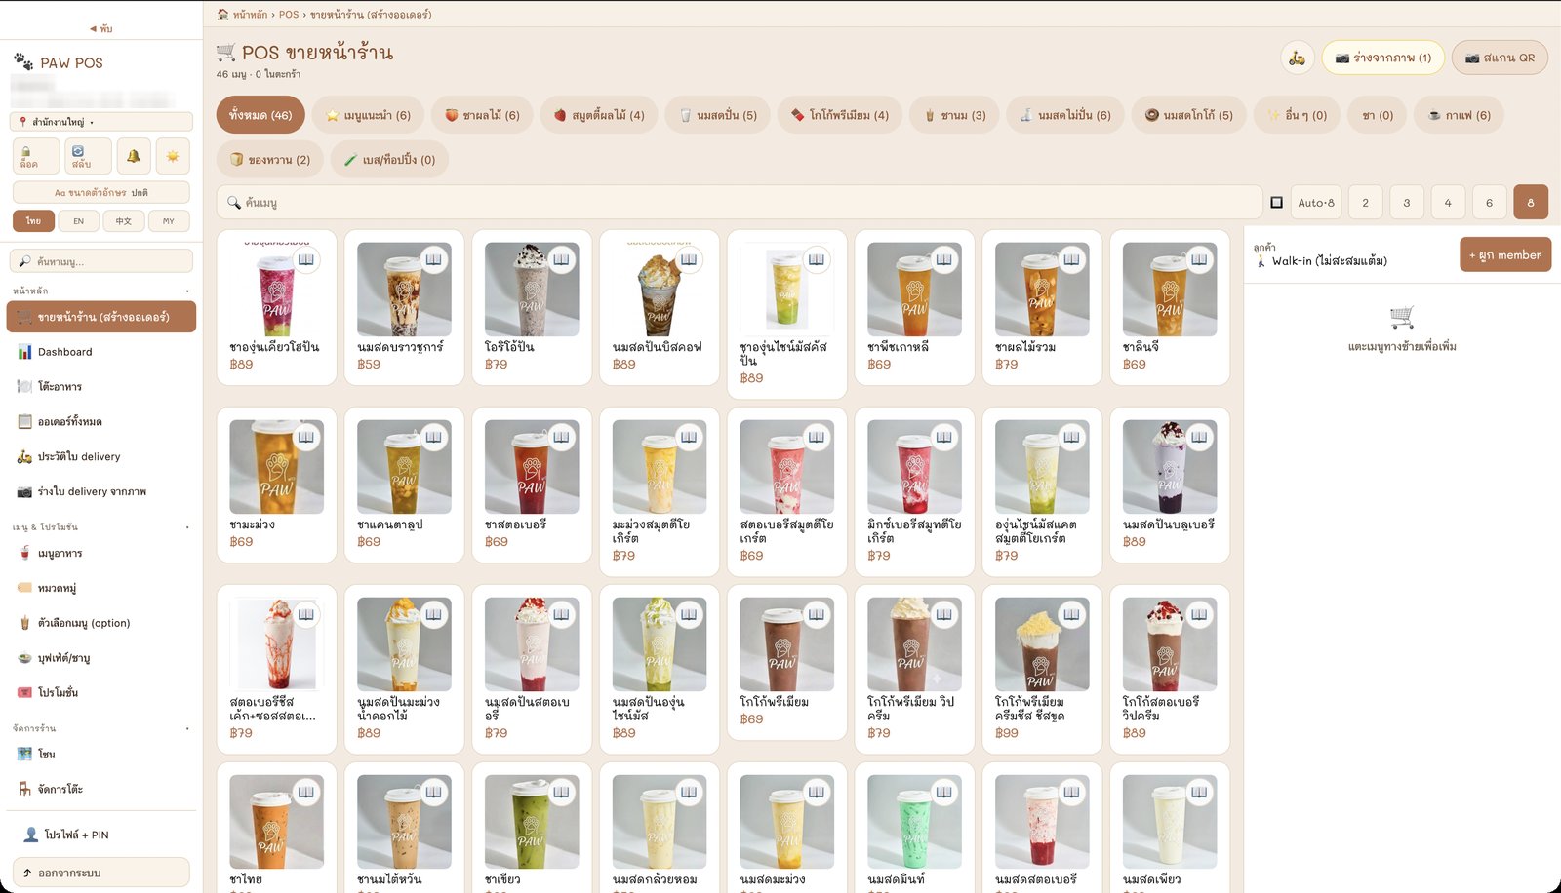Open recipe book icon on ชาลิ้นจี่ card

1199,259
